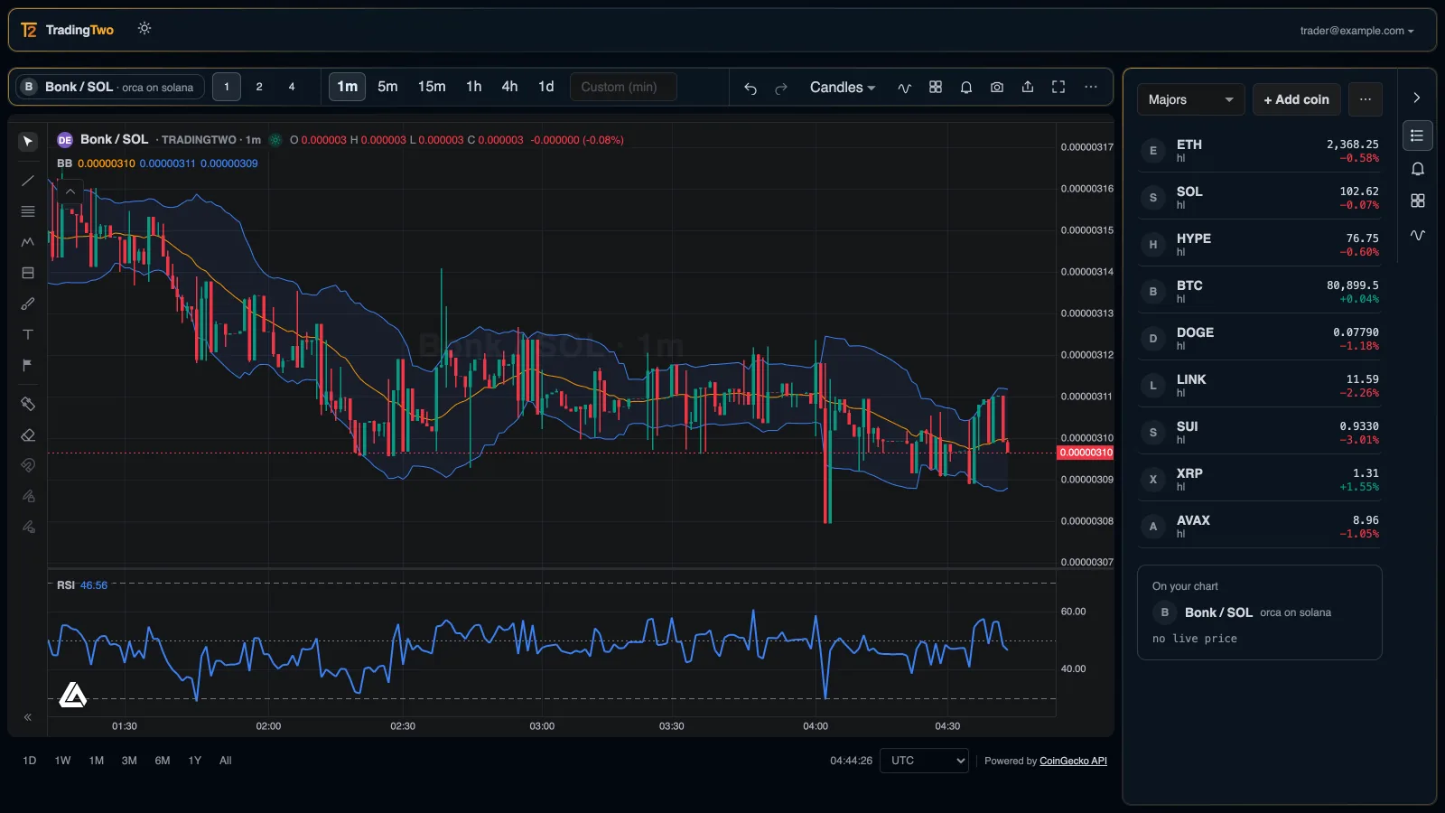Open alerts bell in right sidebar

(1418, 169)
